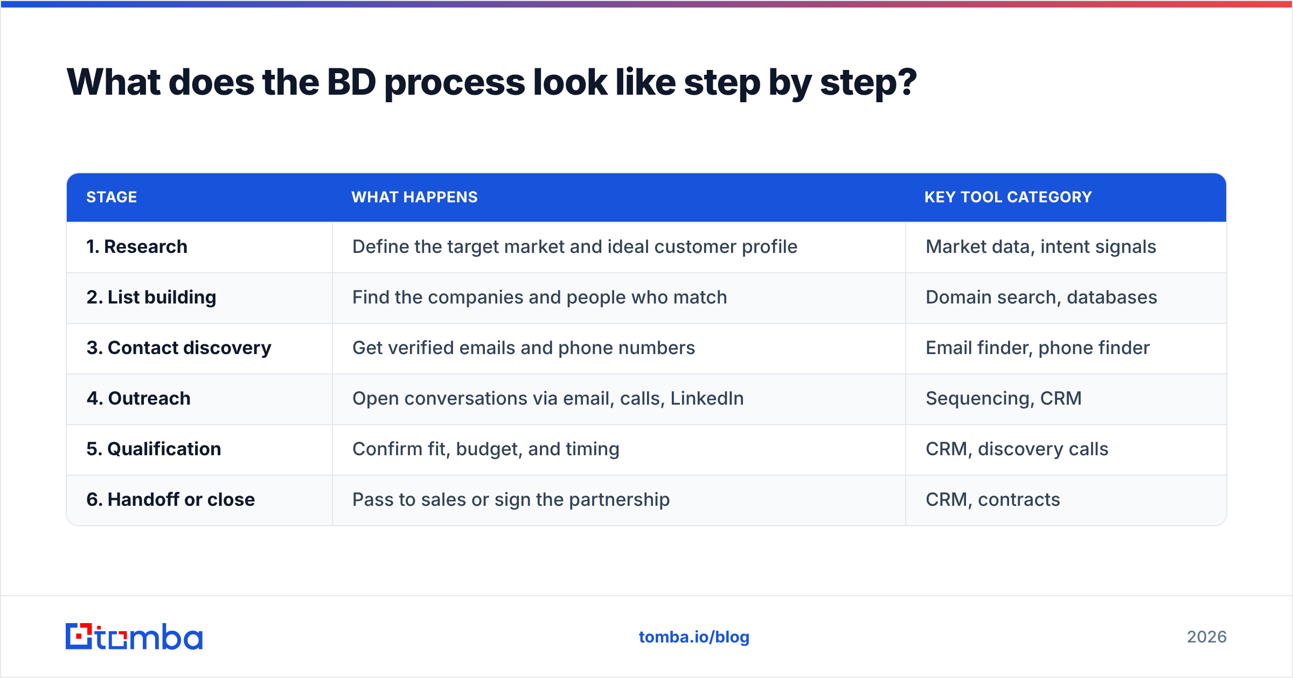Select 'Pass to sales or sign the partnership'
Image resolution: width=1293 pixels, height=678 pixels.
pos(511,499)
